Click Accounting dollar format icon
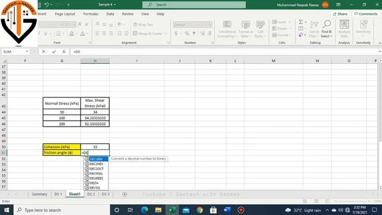382x215 pixels. (x=176, y=33)
